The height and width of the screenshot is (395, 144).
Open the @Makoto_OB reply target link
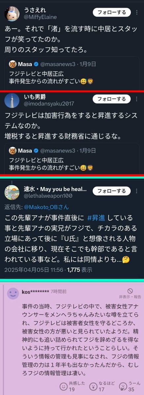coord(46,207)
